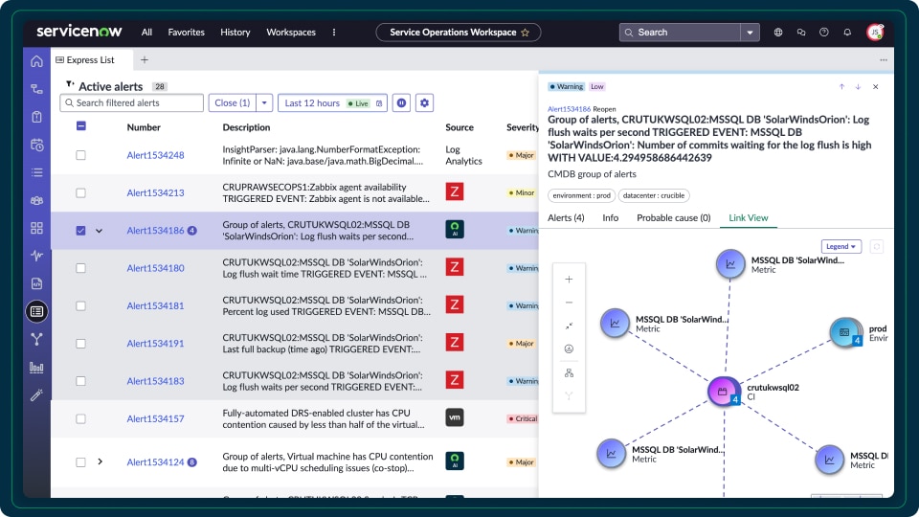The height and width of the screenshot is (517, 919).
Task: Check the box for Alert1534248
Action: (x=81, y=155)
